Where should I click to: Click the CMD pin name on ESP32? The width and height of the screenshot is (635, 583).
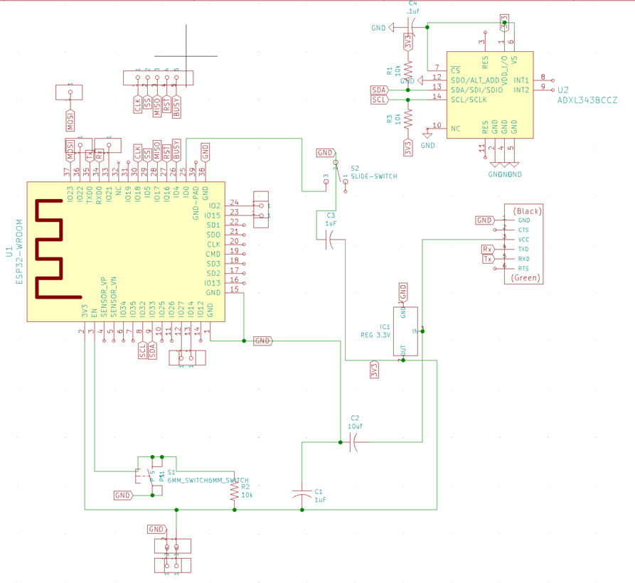pos(213,255)
